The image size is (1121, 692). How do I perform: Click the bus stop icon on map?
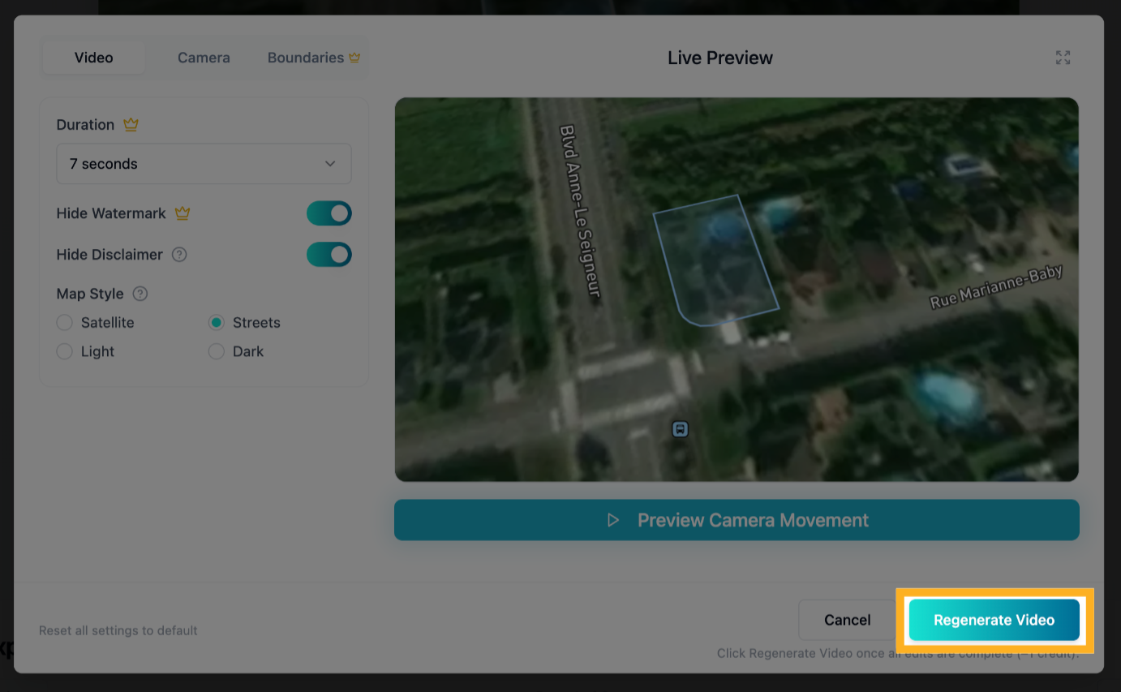pos(681,429)
